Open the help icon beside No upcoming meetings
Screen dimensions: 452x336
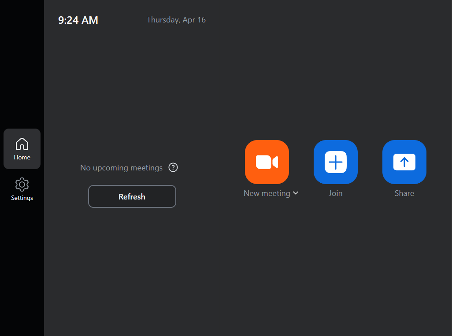coord(173,167)
